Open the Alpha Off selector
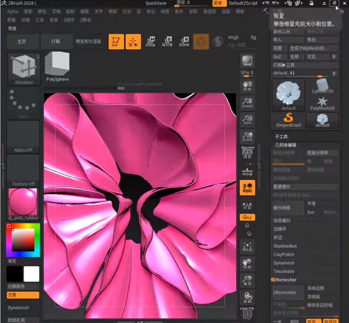 tap(23, 137)
